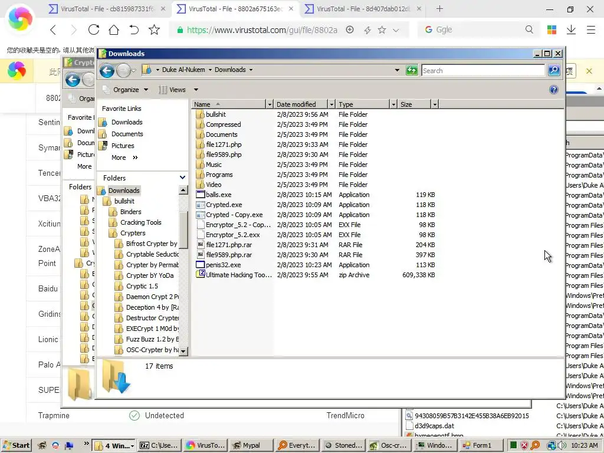
Task: Open the Explorer help icon
Action: (553, 90)
